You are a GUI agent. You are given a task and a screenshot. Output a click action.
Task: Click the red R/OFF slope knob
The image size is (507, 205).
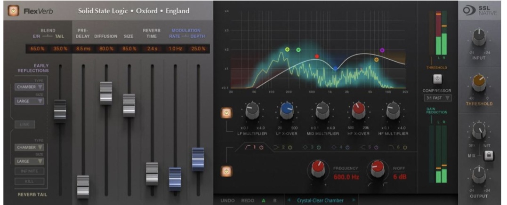377,169
